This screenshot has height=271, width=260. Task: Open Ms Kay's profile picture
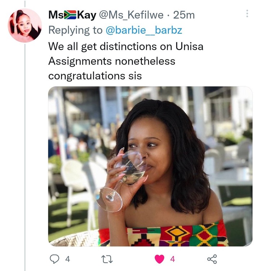pos(25,25)
